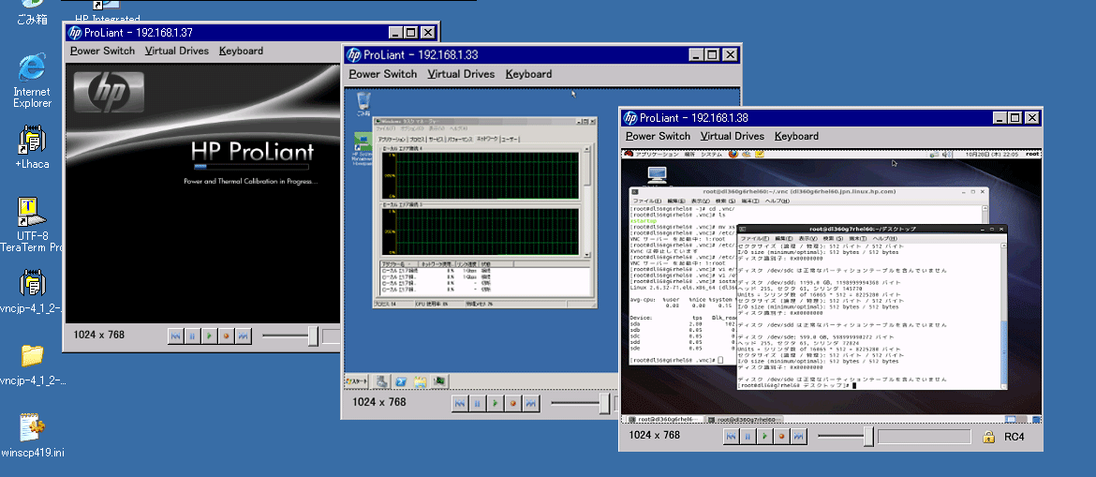The width and height of the screenshot is (1096, 477).
Task: Click slider handle in 192.168.1.33 window
Action: [x=604, y=404]
